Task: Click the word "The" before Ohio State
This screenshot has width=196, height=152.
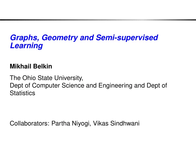Action: pos(15,78)
